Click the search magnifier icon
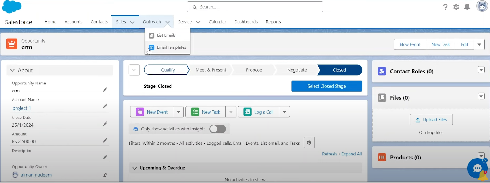490x183 pixels. [x=194, y=7]
